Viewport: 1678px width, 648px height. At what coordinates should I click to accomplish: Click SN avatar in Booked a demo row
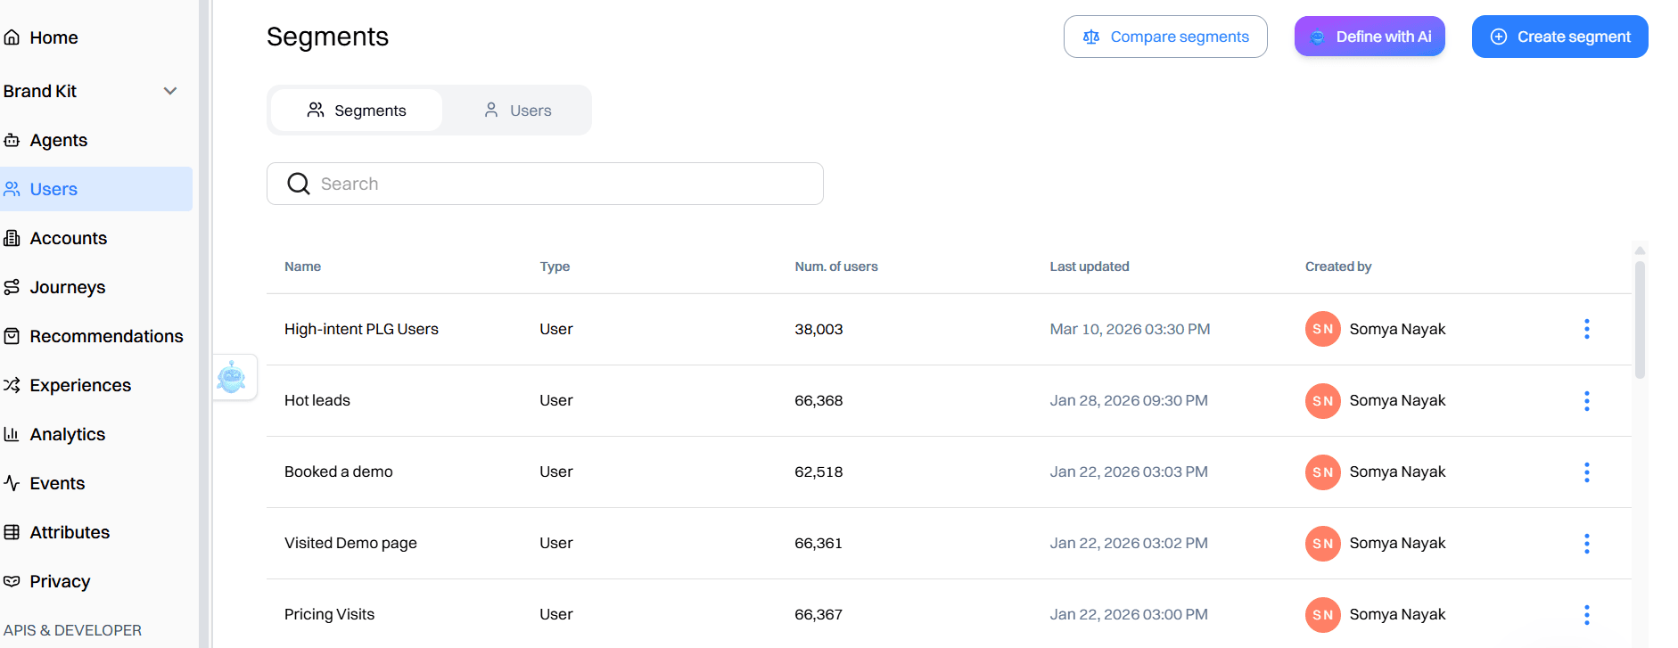1323,472
